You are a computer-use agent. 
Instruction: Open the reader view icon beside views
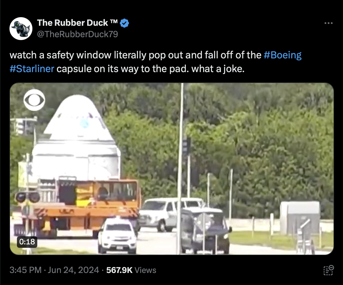pos(329,270)
